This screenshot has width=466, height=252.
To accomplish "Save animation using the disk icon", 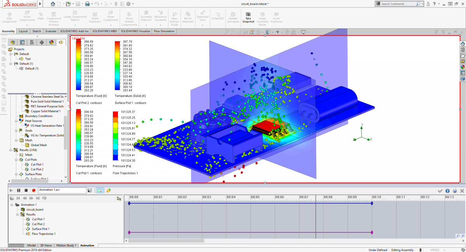I will tap(90, 190).
